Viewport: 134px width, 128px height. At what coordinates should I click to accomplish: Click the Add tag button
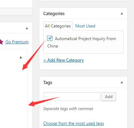[x=109, y=97]
